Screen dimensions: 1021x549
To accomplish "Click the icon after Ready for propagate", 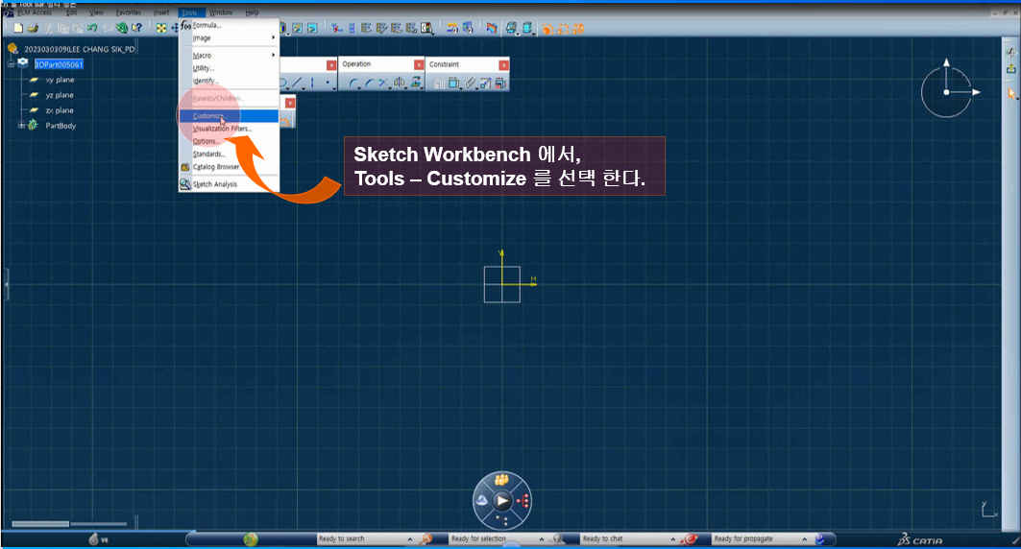I will pos(820,539).
